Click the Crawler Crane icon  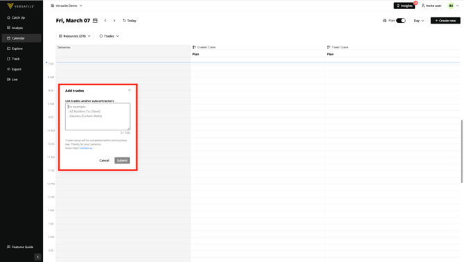(x=194, y=47)
